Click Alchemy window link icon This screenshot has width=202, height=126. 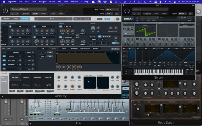[117, 14]
